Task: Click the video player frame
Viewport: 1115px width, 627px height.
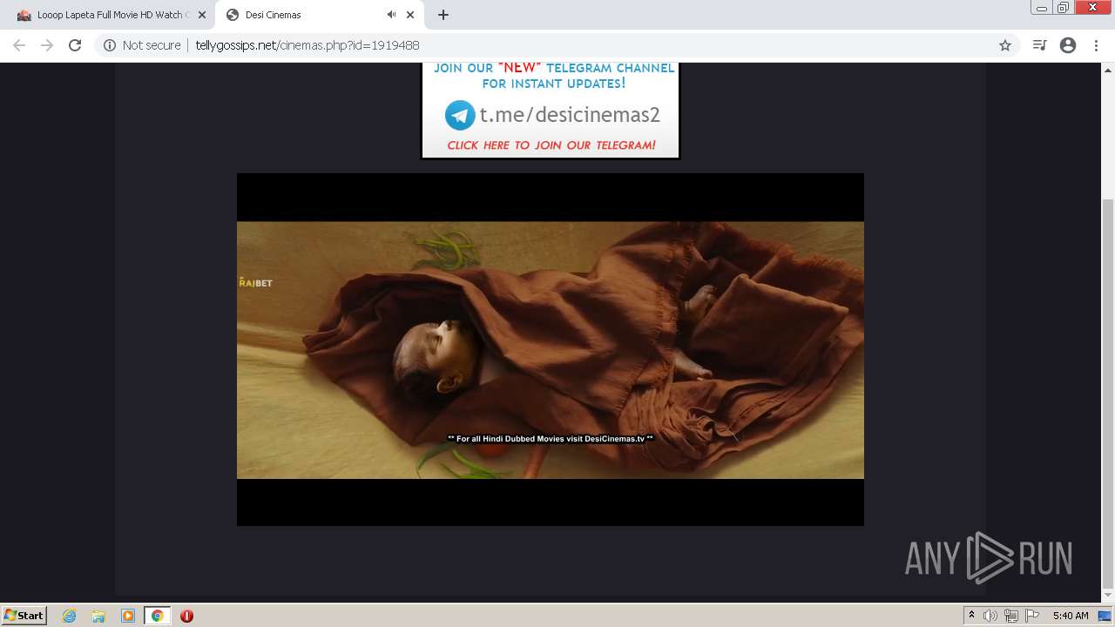Action: pos(551,349)
